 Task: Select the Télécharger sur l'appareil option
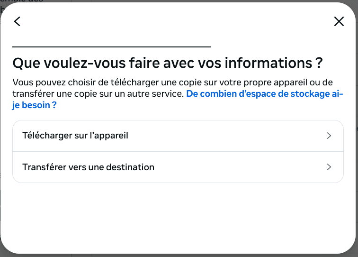tap(178, 136)
